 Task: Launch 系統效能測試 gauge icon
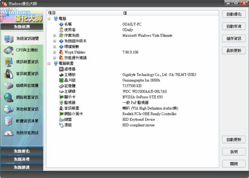click(8, 133)
